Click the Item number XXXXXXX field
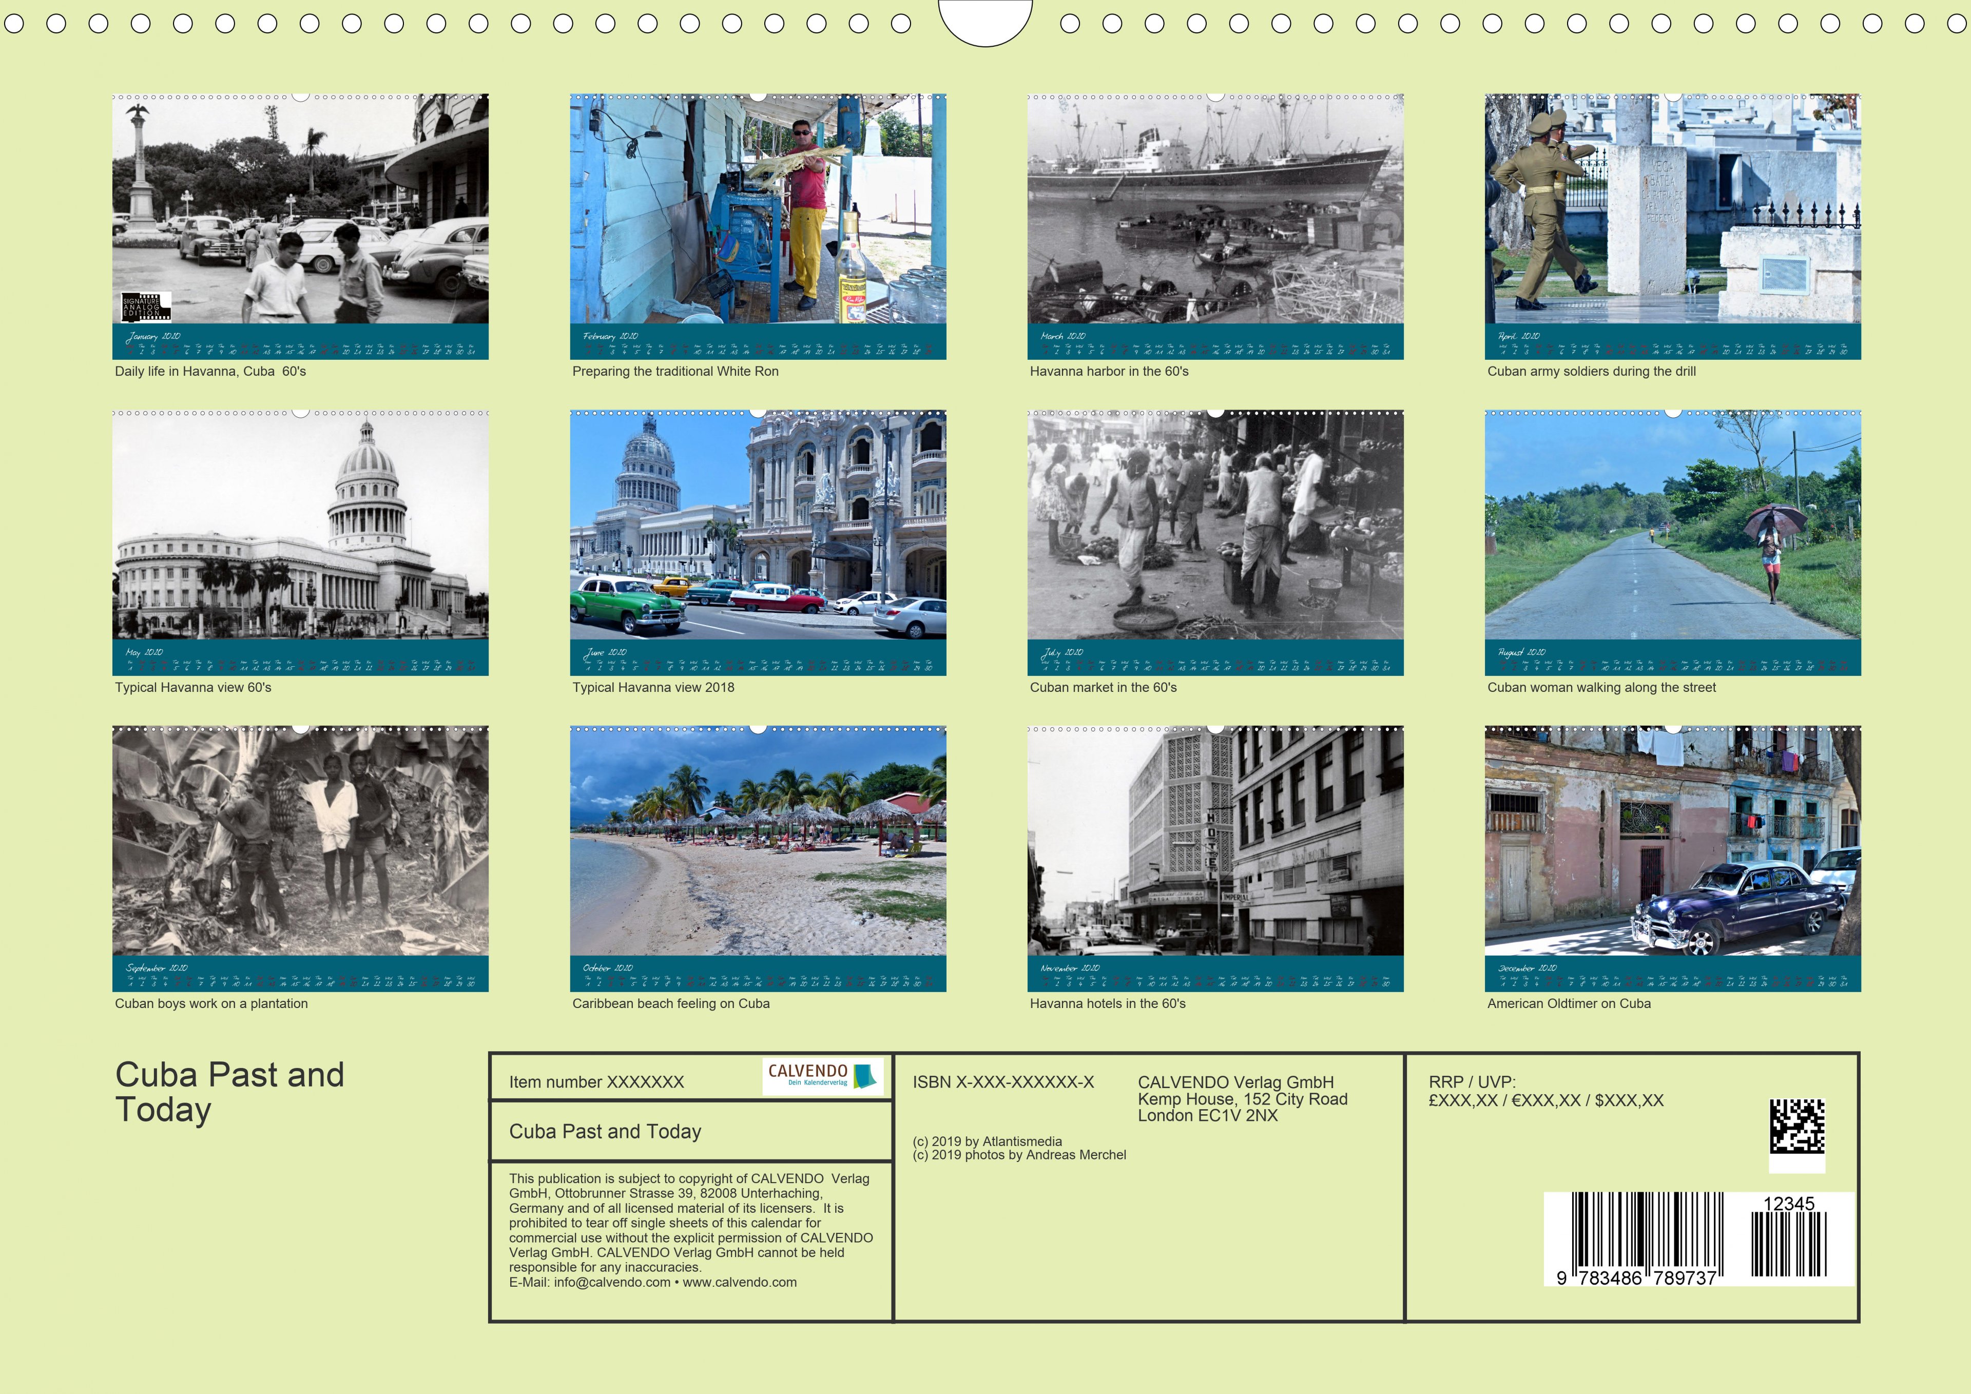Image resolution: width=1971 pixels, height=1394 pixels. point(596,1082)
